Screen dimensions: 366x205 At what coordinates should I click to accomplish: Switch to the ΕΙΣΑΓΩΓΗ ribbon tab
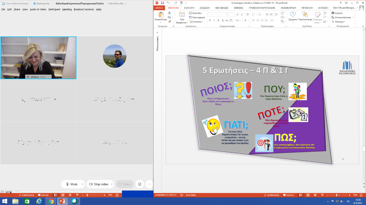click(x=189, y=8)
